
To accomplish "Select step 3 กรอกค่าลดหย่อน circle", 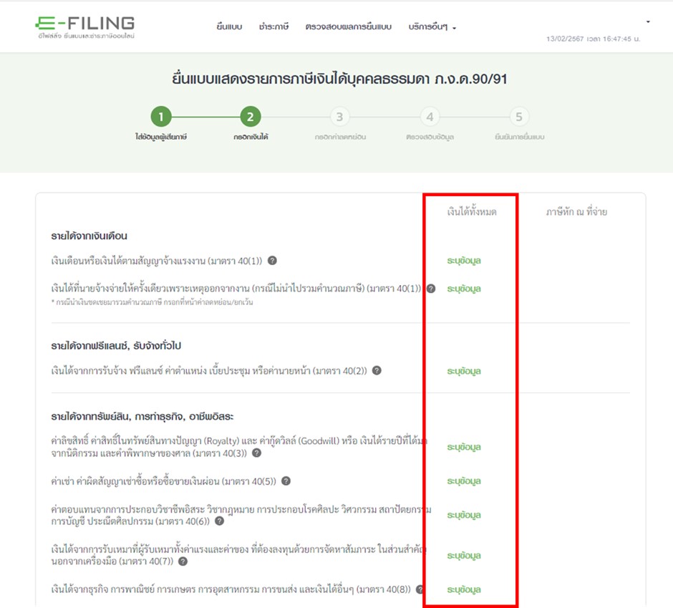I will (x=339, y=116).
